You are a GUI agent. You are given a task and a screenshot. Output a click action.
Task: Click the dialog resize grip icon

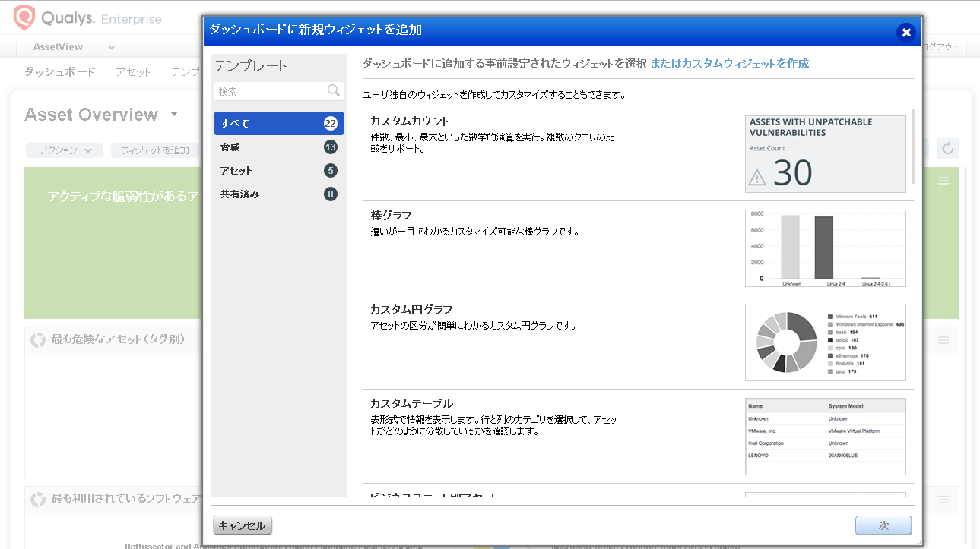click(x=919, y=542)
